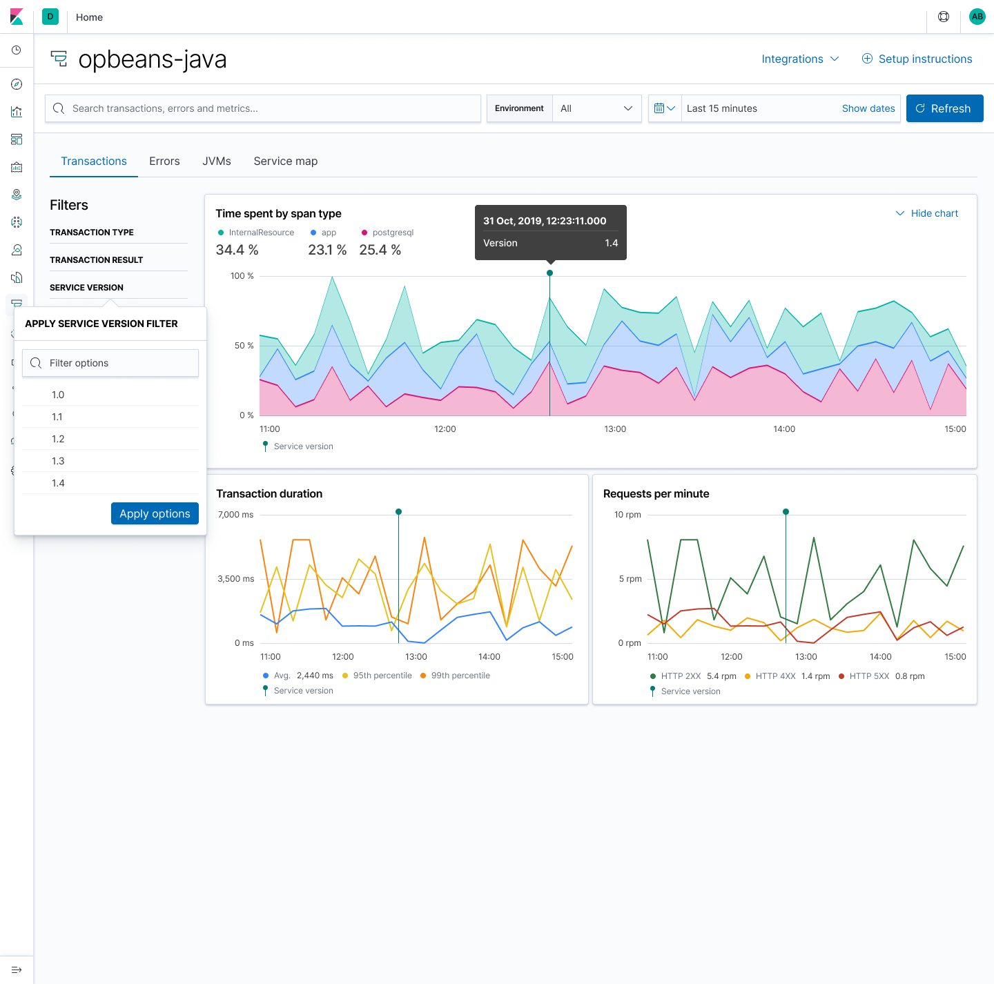Open the Visualize app in sidebar
The image size is (994, 984).
tap(17, 112)
